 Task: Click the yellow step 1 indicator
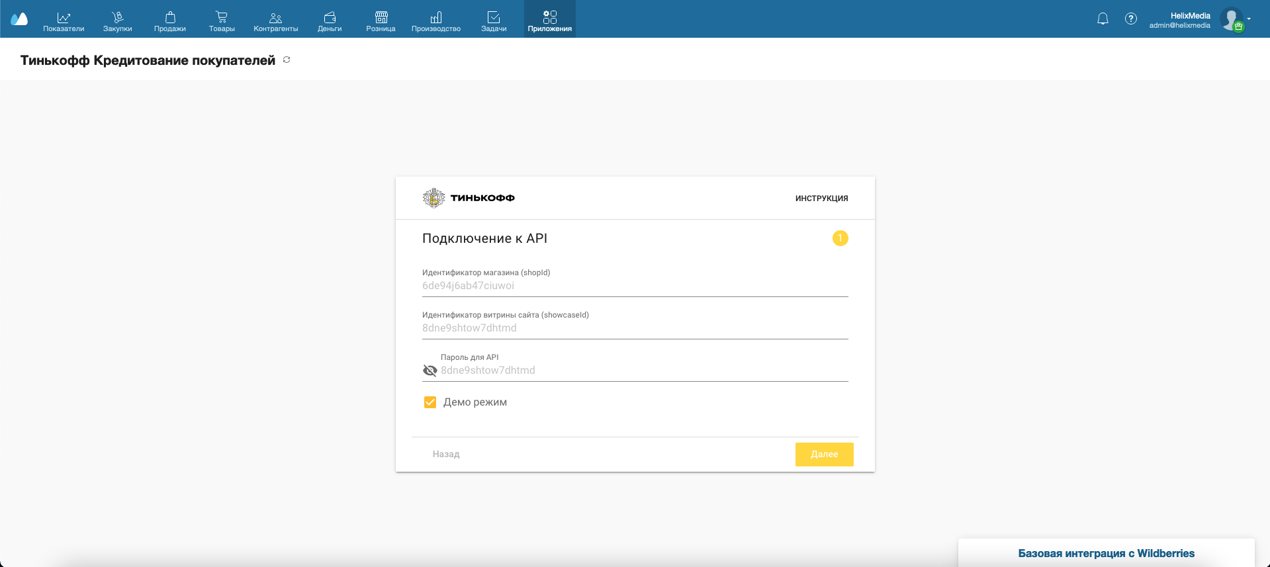[840, 238]
